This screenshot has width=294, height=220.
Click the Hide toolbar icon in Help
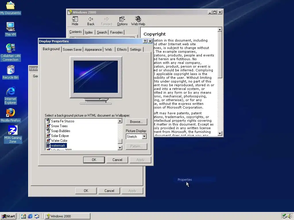75,21
